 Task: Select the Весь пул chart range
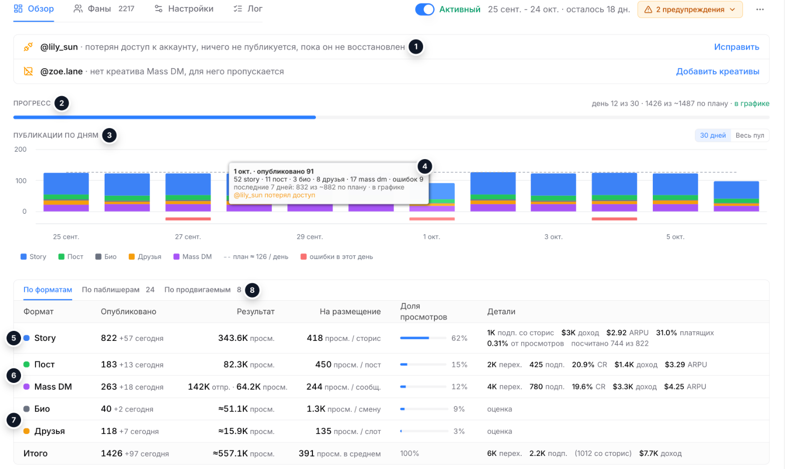point(749,136)
